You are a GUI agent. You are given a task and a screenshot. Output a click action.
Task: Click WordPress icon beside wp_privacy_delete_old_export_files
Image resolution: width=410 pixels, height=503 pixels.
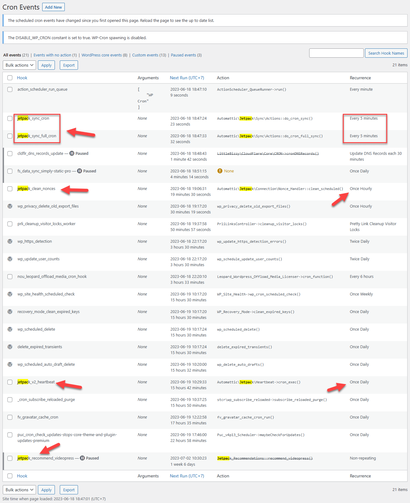10,206
